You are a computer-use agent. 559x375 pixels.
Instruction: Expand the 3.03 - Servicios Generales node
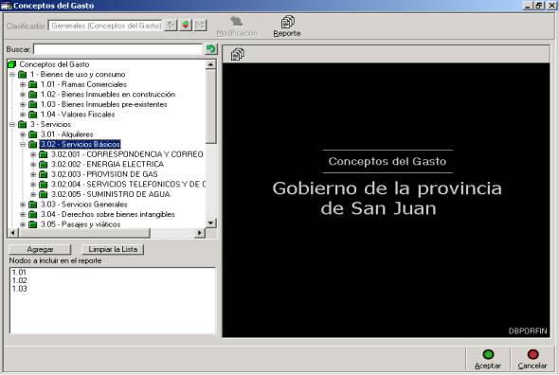(x=23, y=205)
